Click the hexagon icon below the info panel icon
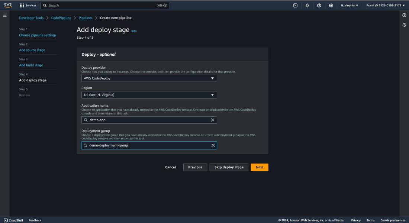Image resolution: width=409 pixels, height=223 pixels. tap(404, 25)
